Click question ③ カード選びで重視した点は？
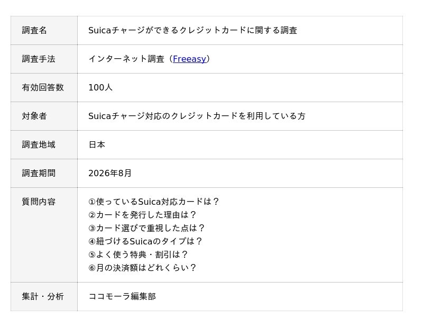 click(146, 228)
